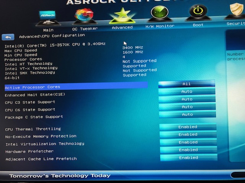Viewport: 245px width, 183px height.
Task: Select Adjacent Cache Line Prefetch label
Action: click(41, 159)
